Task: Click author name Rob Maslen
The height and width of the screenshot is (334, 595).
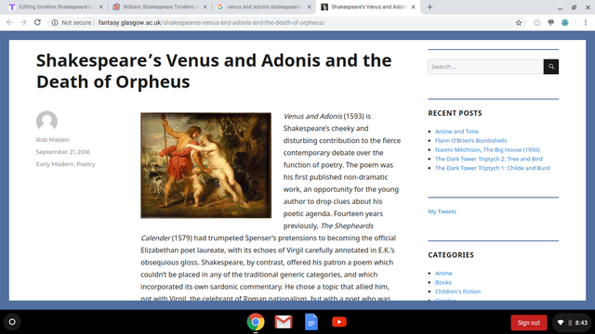Action: click(x=53, y=140)
